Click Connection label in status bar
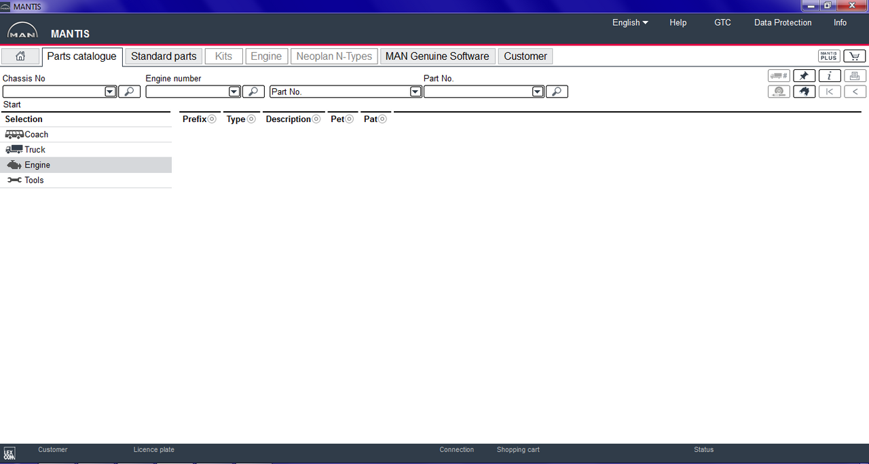The image size is (869, 464). pos(457,449)
